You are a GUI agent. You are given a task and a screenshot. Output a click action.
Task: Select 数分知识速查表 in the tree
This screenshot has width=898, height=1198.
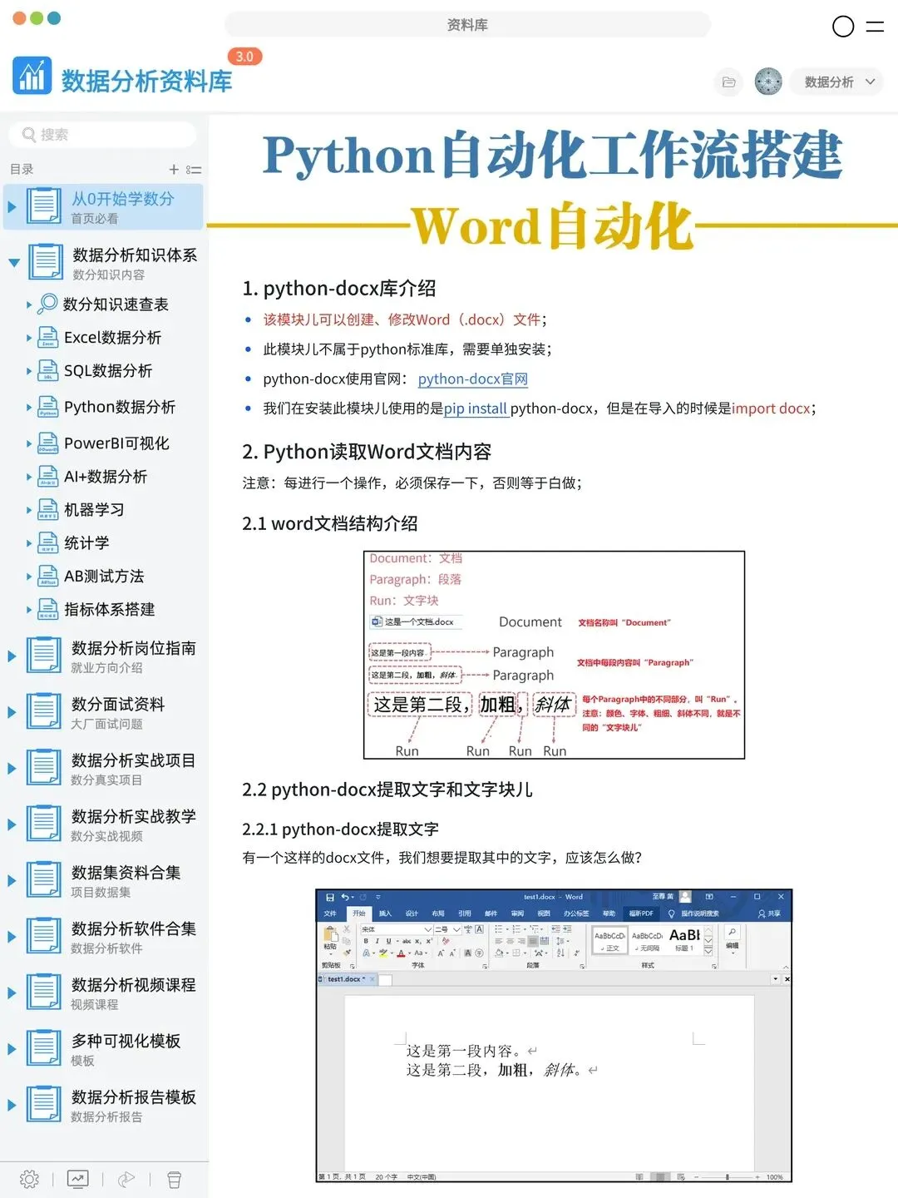coord(116,304)
